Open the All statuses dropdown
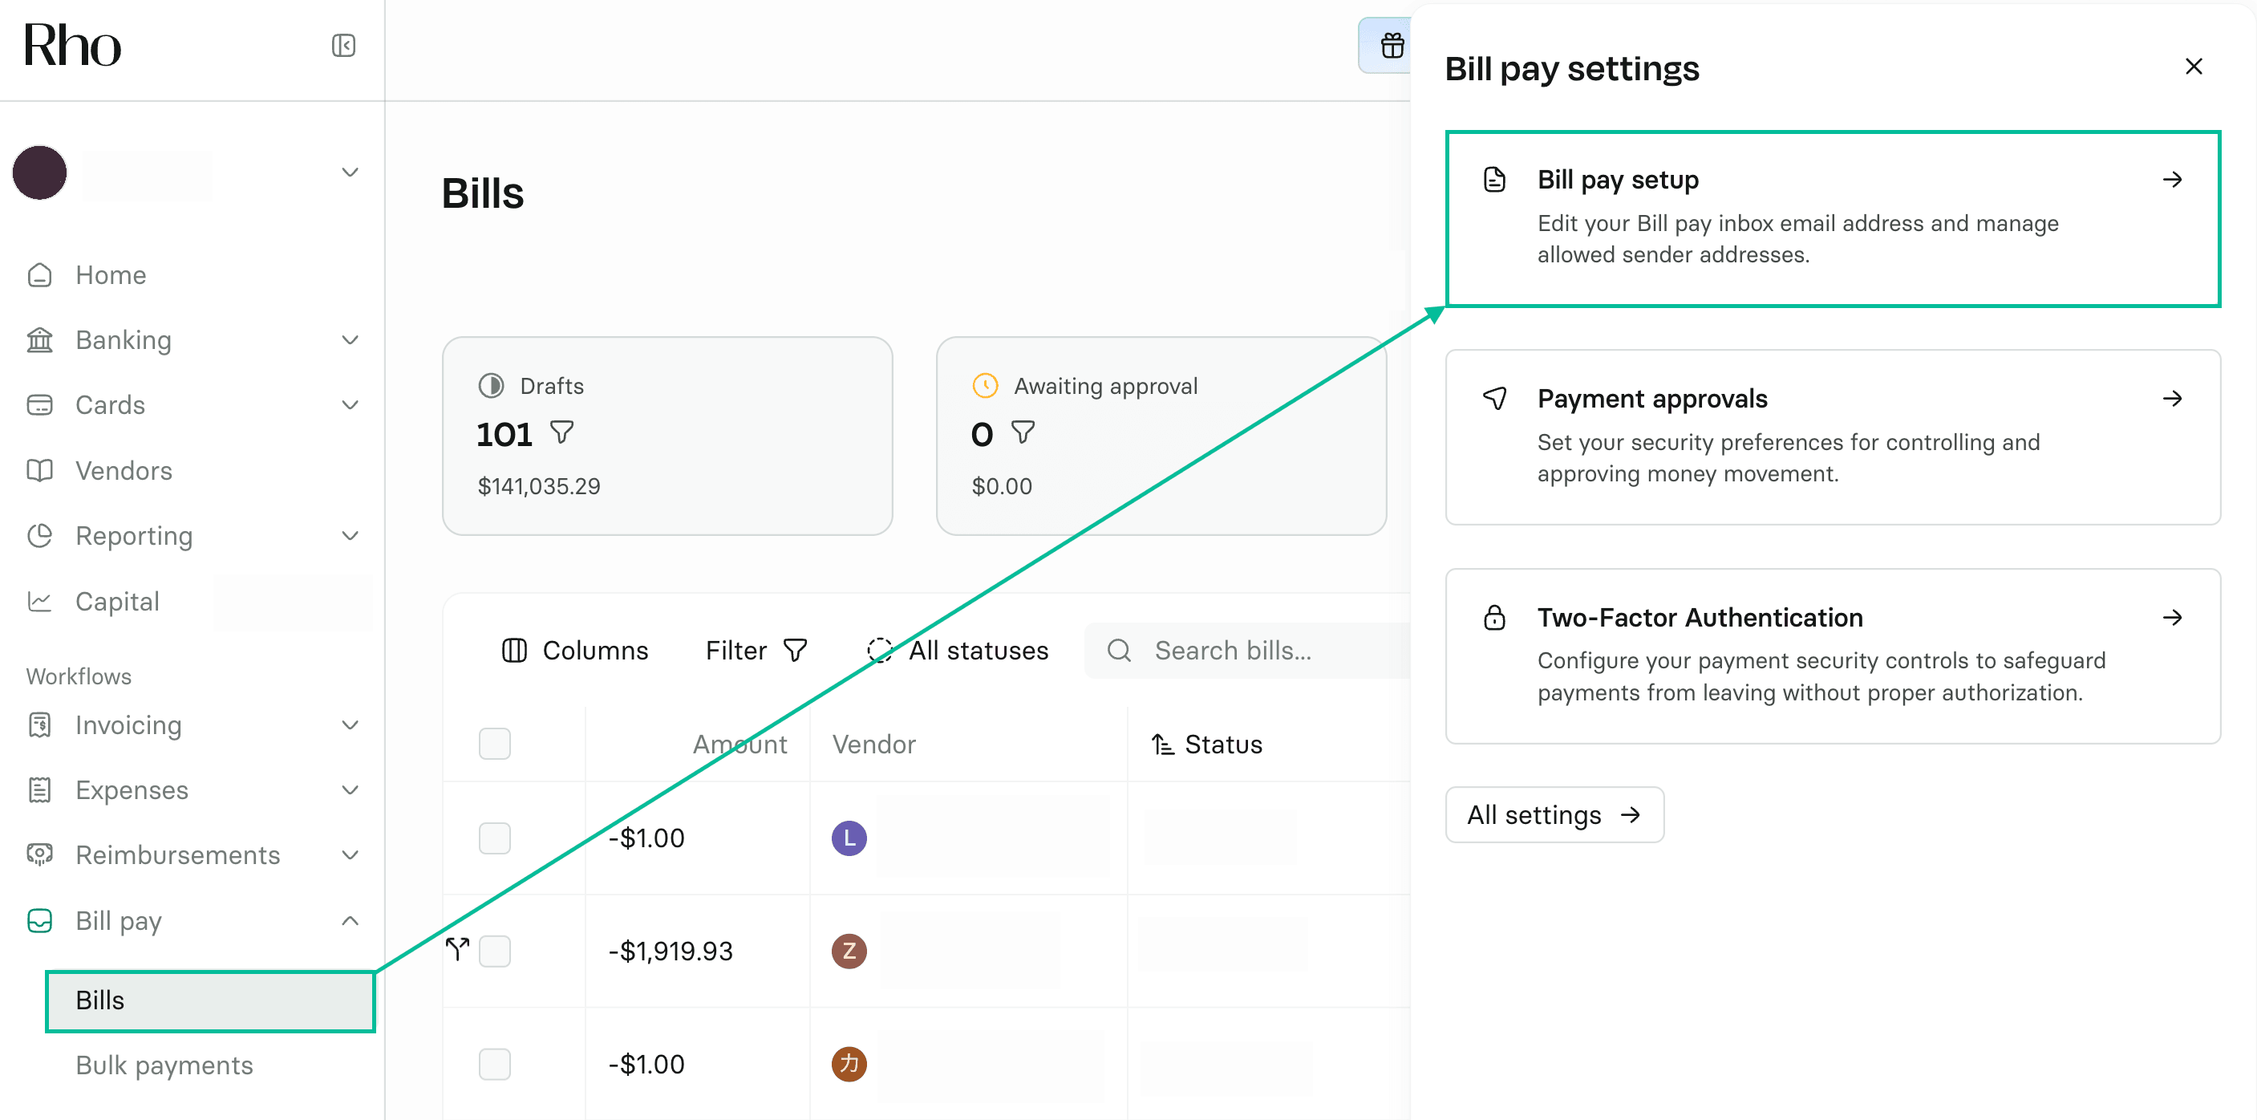Image resolution: width=2257 pixels, height=1120 pixels. tap(958, 651)
